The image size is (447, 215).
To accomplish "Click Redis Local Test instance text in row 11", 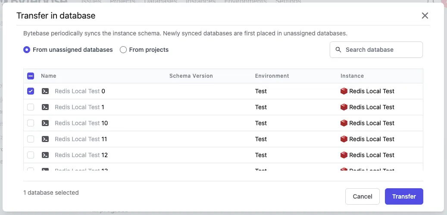I will 372,139.
